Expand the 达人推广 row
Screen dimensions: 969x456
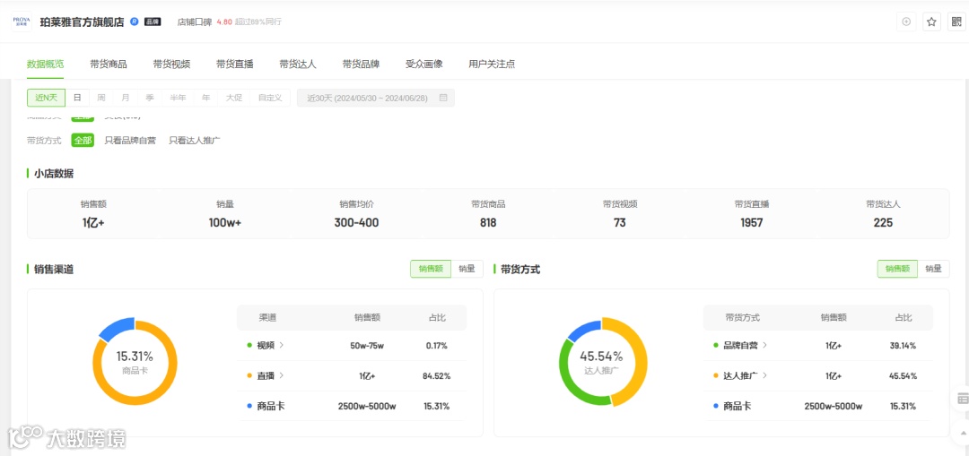coord(746,375)
